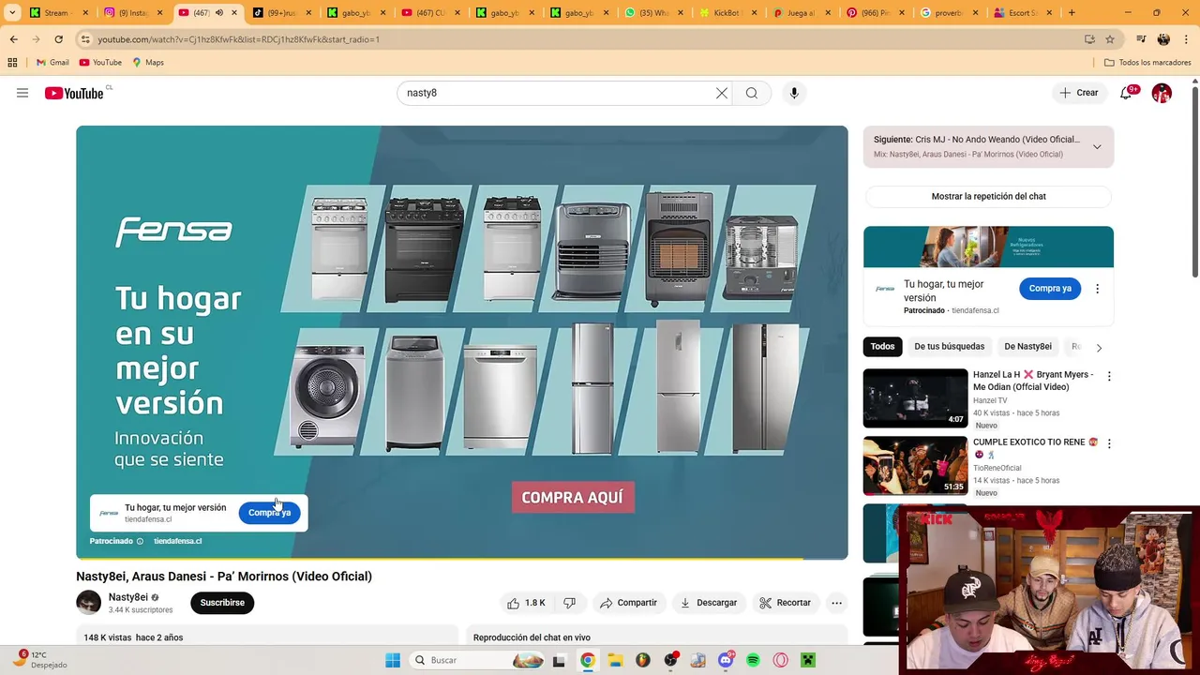Image resolution: width=1200 pixels, height=675 pixels.
Task: Like the video with the thumbs up
Action: tap(525, 603)
